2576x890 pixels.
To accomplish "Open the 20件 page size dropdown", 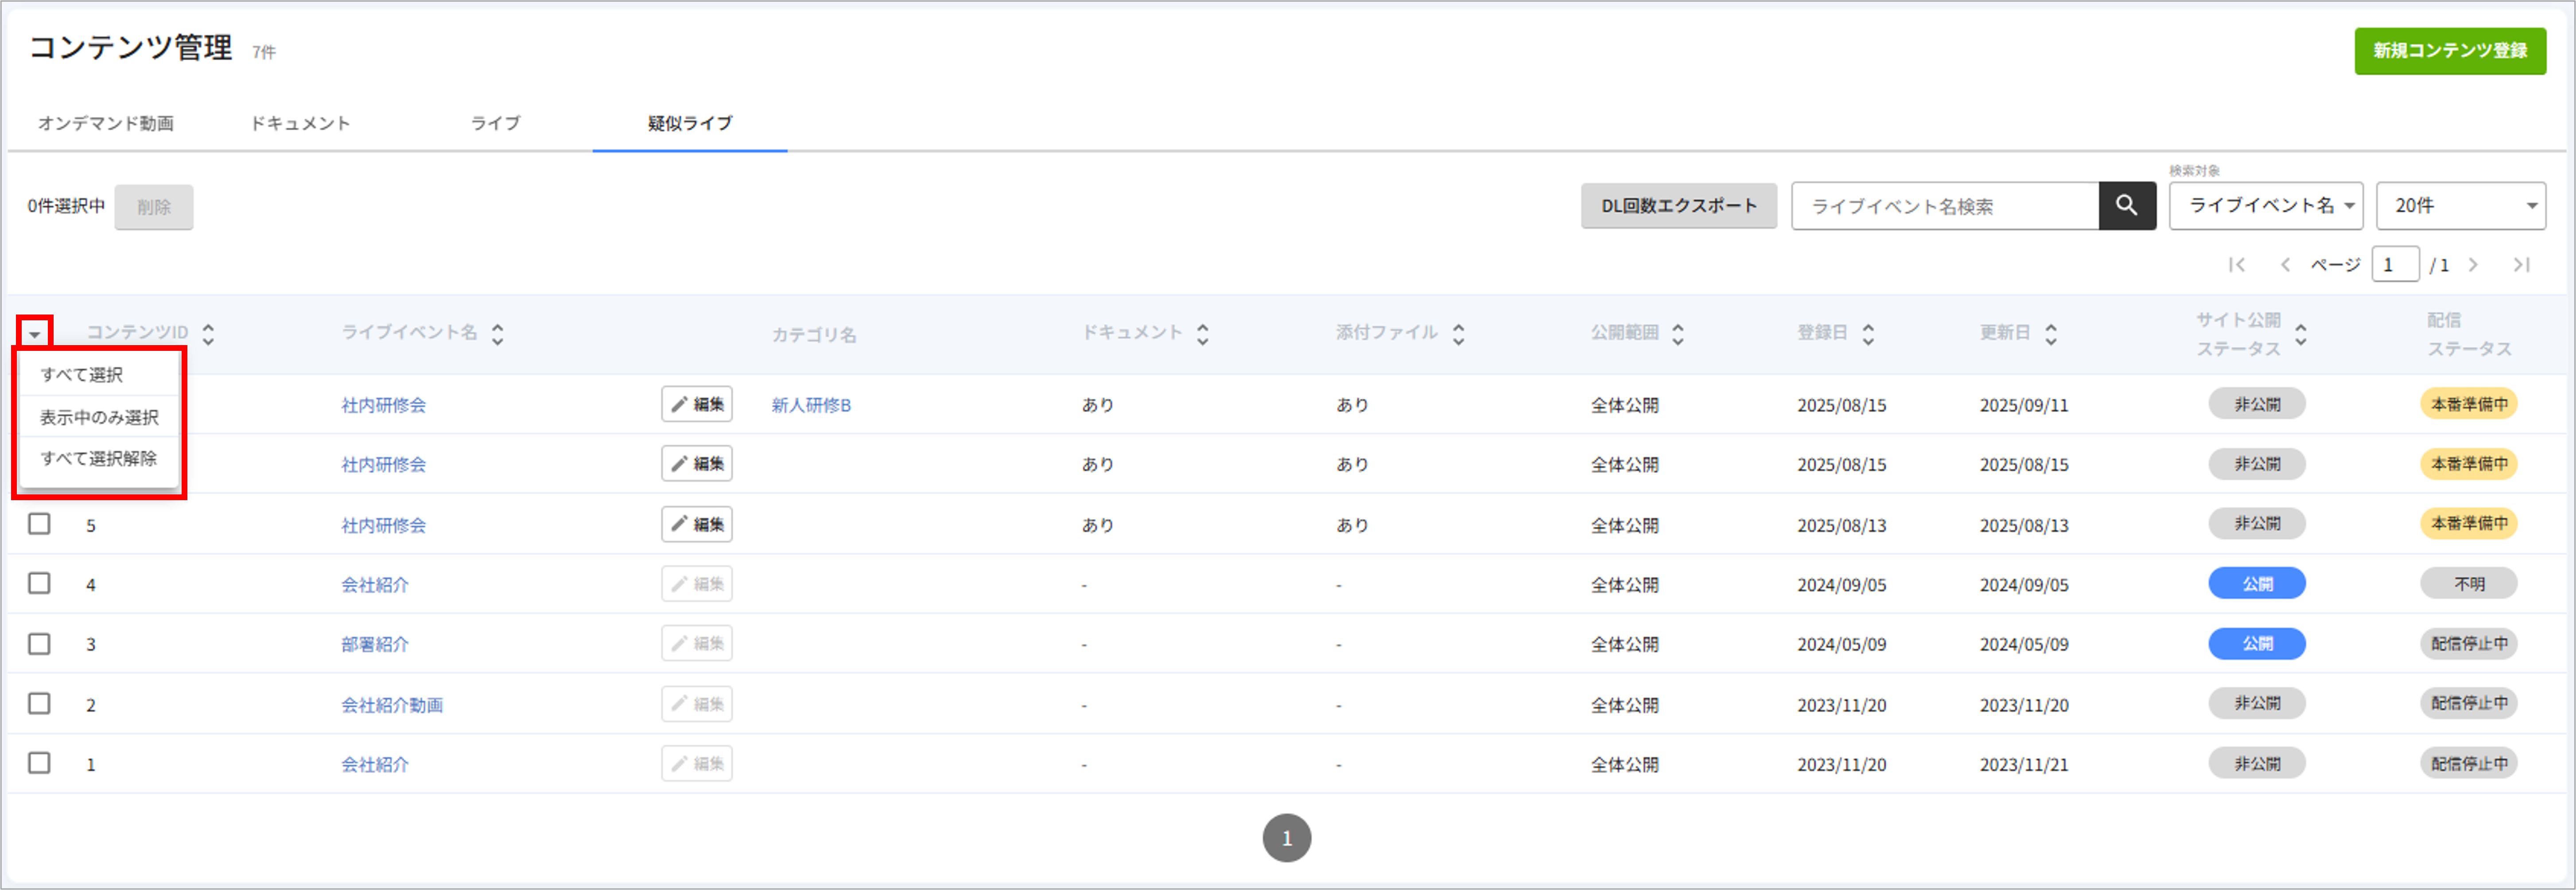I will (x=2460, y=205).
